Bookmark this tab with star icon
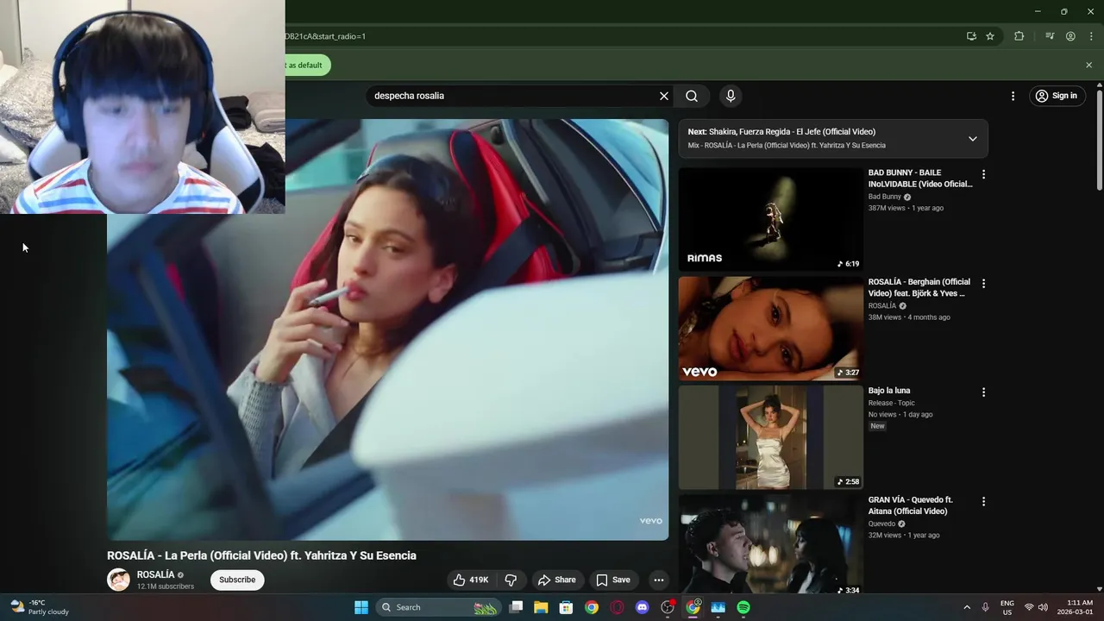This screenshot has height=621, width=1104. (x=990, y=36)
